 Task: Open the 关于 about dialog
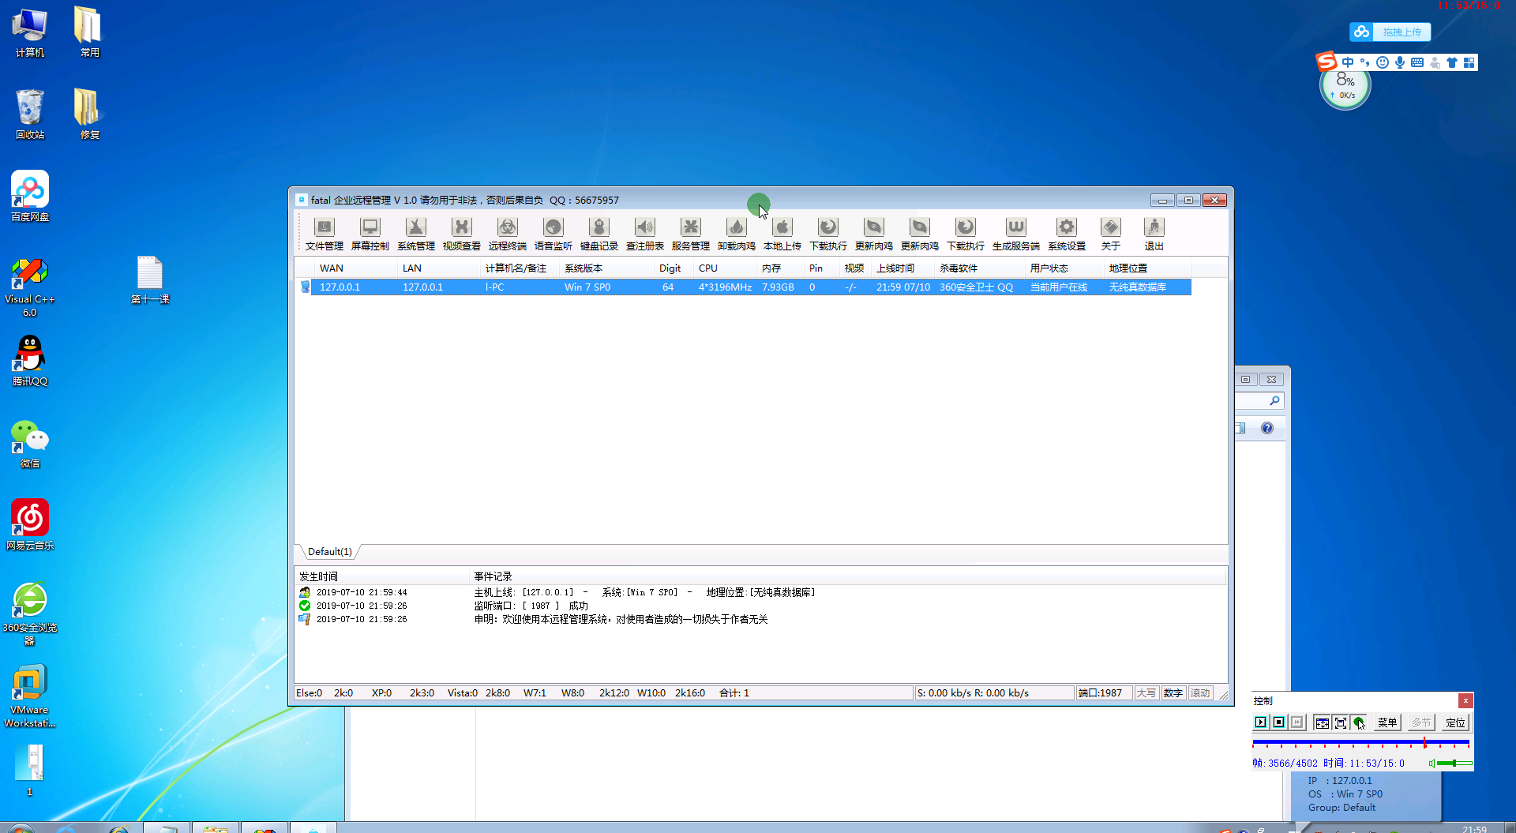pyautogui.click(x=1110, y=234)
